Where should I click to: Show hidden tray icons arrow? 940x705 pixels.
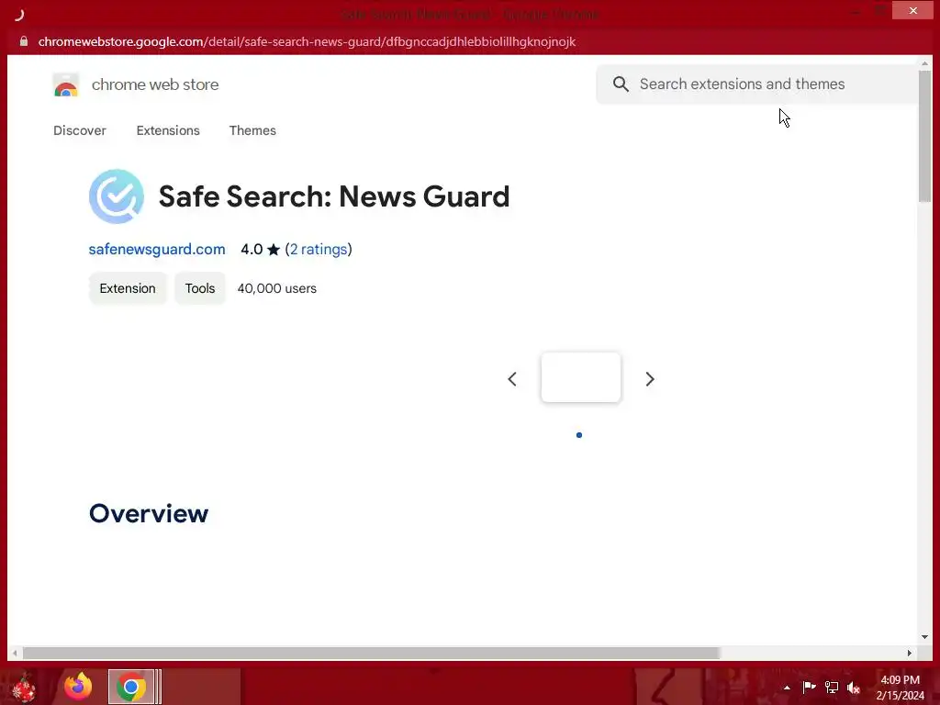787,688
